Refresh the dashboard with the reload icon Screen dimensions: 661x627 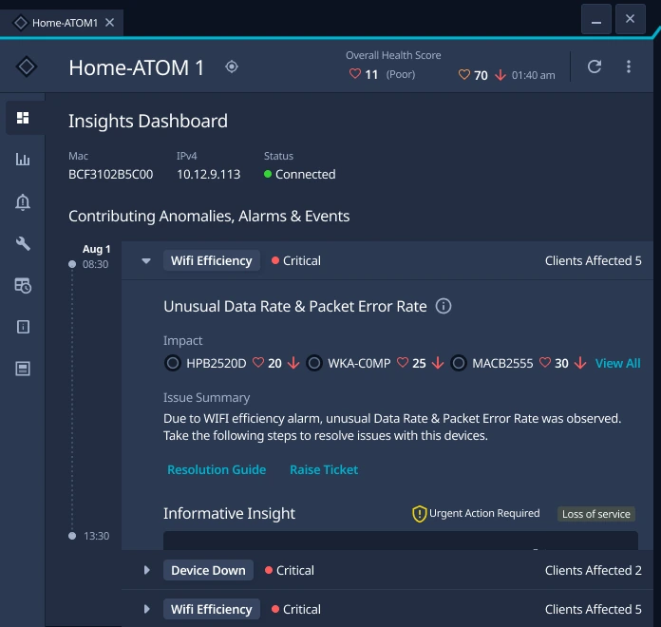coord(595,66)
